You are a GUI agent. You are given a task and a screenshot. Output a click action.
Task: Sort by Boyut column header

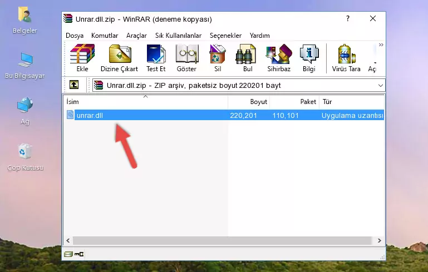(249, 101)
